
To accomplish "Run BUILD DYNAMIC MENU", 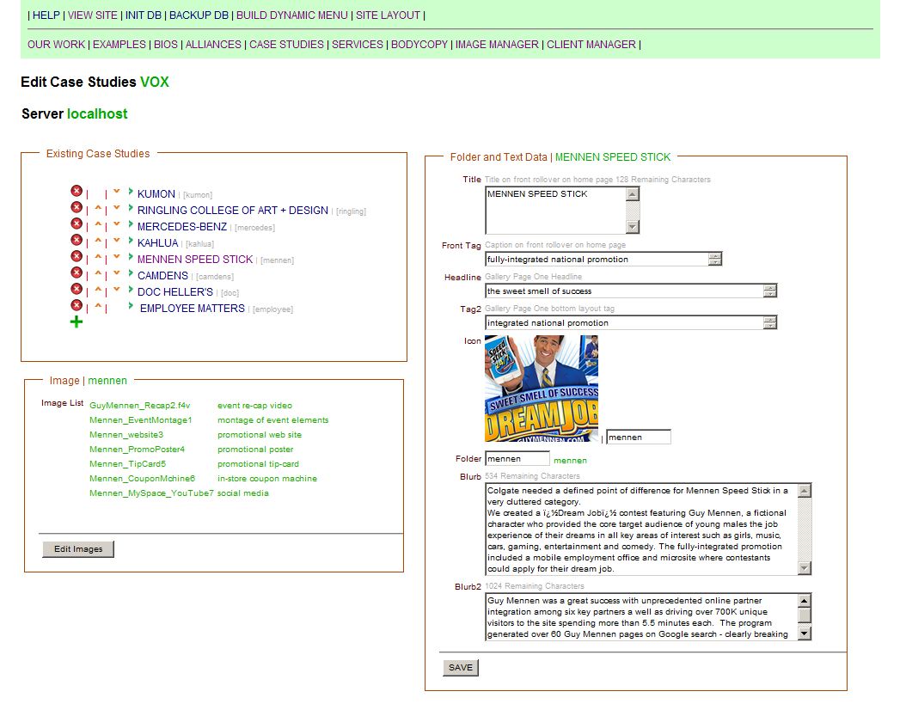I will pos(291,15).
